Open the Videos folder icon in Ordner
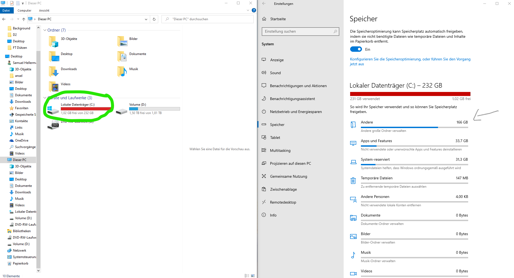This screenshot has height=278, width=514. pos(54,87)
